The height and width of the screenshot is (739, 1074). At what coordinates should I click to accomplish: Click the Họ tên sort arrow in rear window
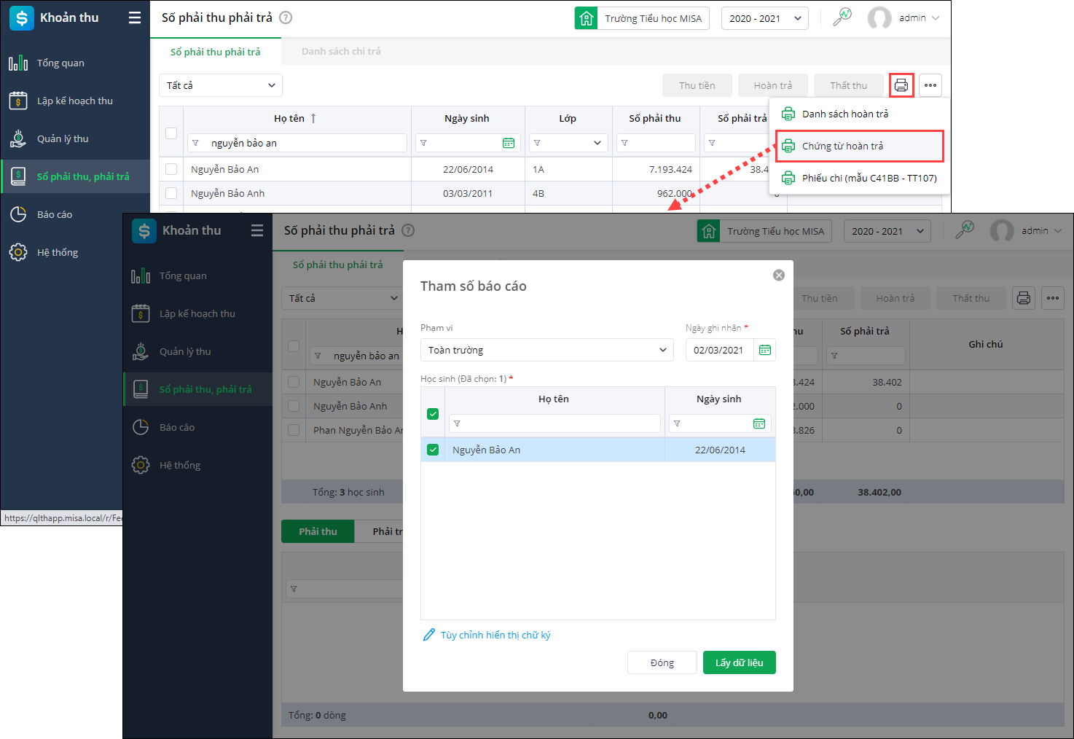pos(313,118)
